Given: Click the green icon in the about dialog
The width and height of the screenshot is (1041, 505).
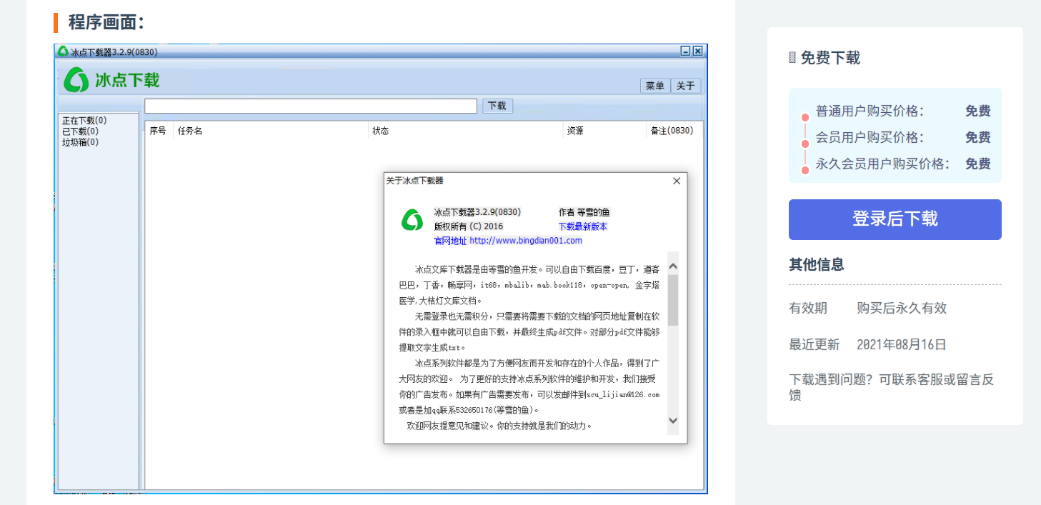Looking at the screenshot, I should tap(412, 220).
